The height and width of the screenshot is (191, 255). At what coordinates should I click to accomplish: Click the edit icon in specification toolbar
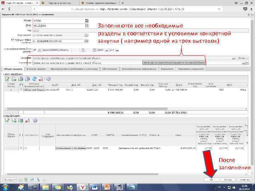point(7,121)
